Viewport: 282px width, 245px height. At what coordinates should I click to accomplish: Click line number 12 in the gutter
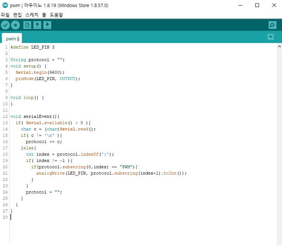5,116
